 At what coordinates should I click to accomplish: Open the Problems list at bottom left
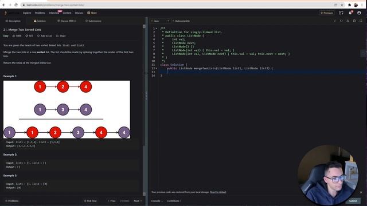[x=12, y=201]
